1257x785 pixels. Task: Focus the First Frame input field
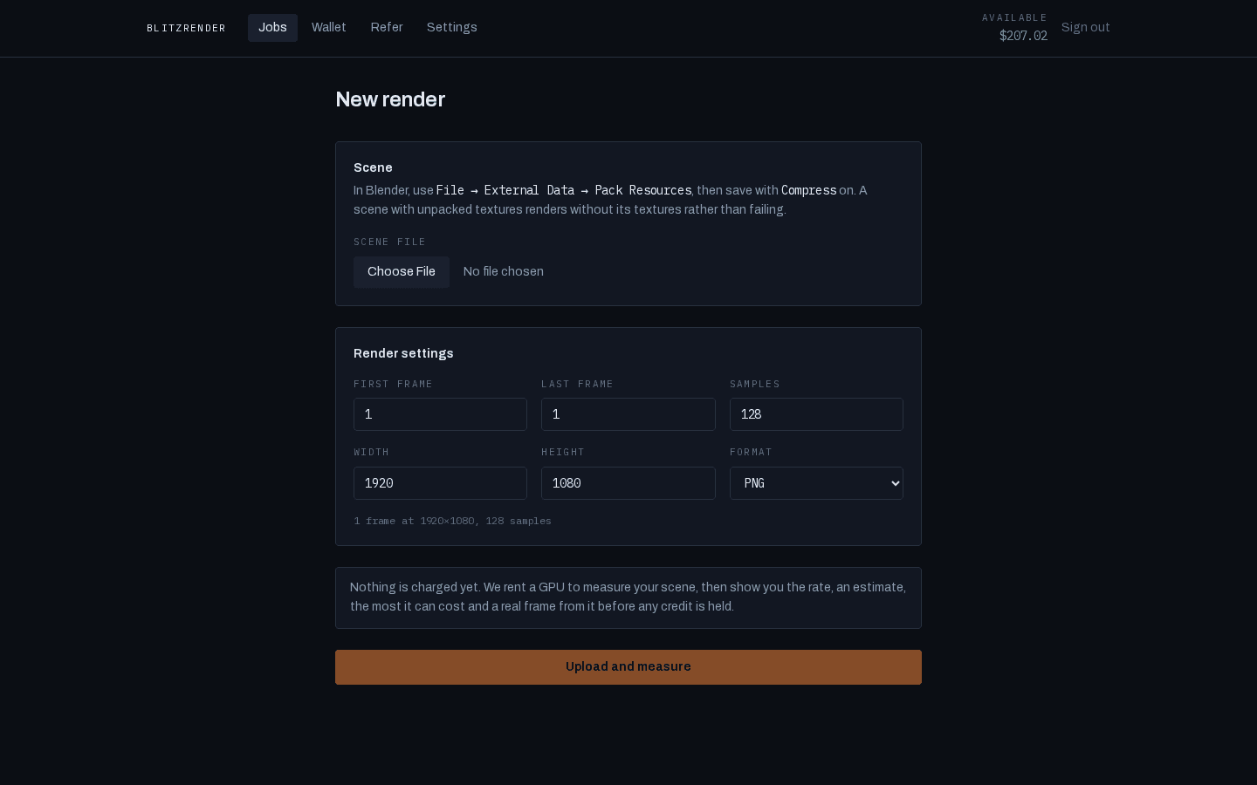tap(440, 414)
